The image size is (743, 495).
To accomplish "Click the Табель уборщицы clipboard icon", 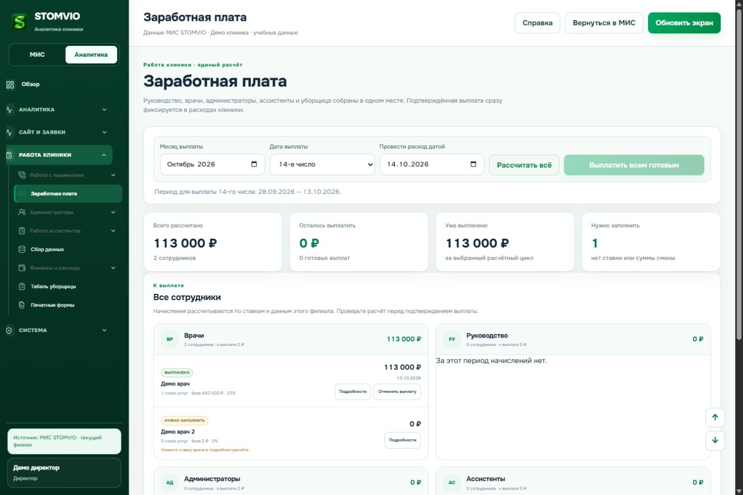I will (x=22, y=287).
